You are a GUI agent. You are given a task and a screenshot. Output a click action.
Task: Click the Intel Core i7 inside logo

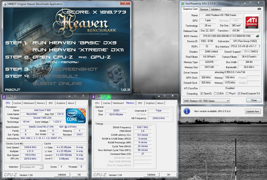point(76,116)
